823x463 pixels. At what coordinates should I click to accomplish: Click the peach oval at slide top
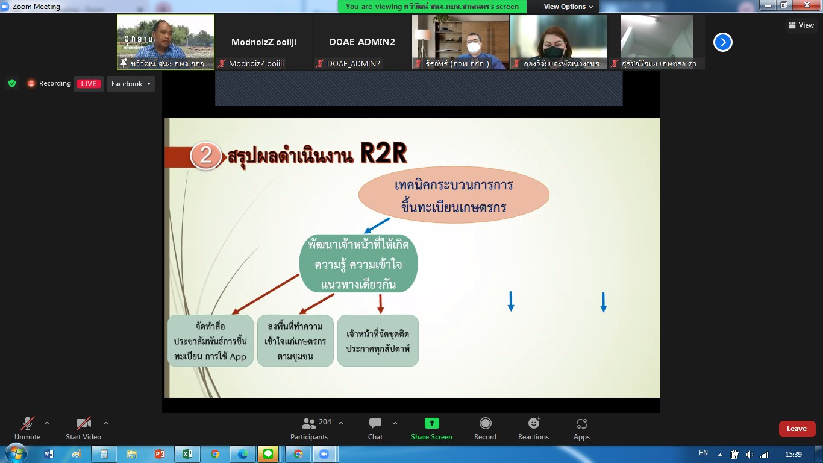pyautogui.click(x=454, y=194)
